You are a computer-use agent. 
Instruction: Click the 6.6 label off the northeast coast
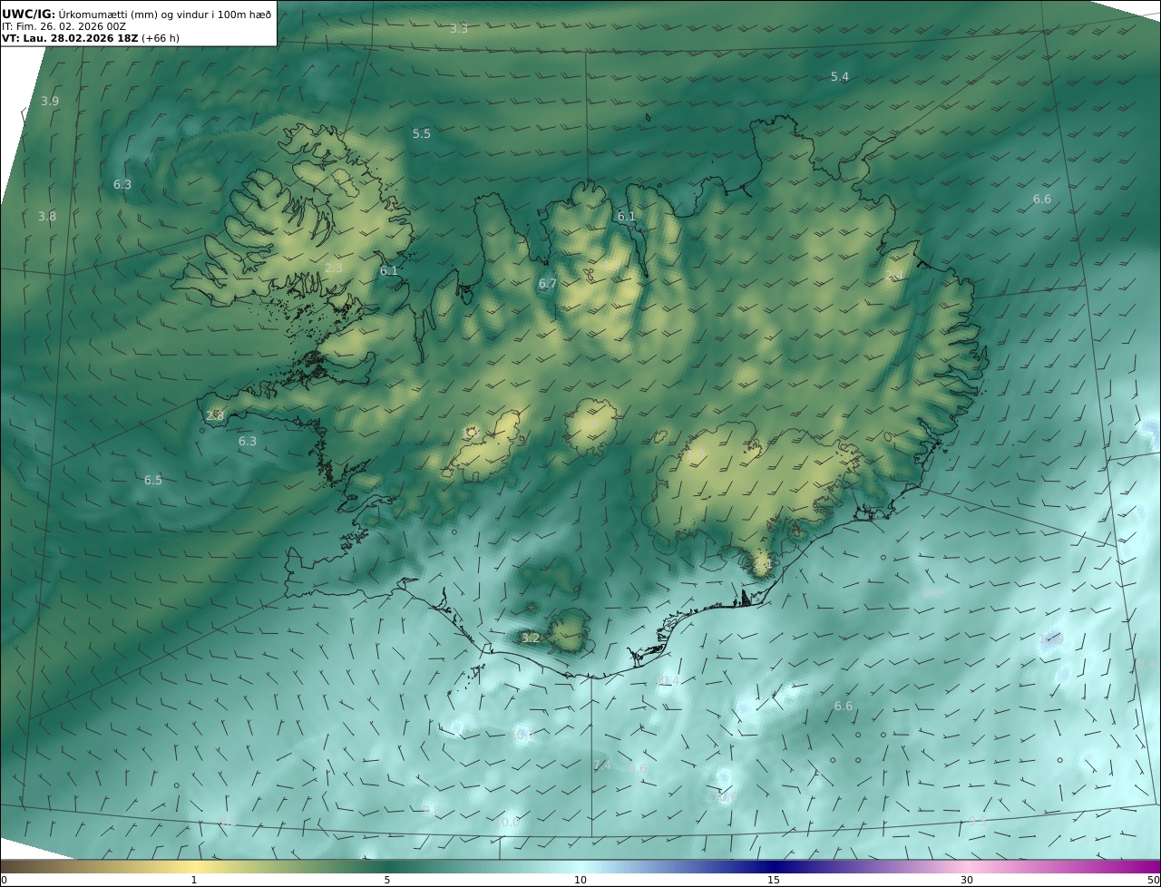[x=1042, y=200]
